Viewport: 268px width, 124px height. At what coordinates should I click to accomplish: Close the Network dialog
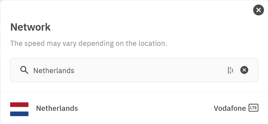pos(258,10)
